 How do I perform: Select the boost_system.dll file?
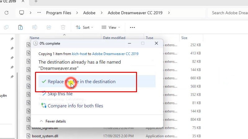click(45, 136)
